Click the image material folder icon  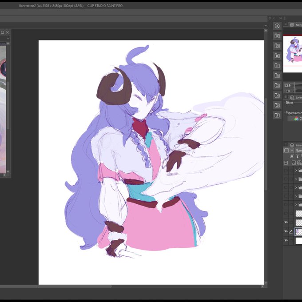click(x=277, y=46)
